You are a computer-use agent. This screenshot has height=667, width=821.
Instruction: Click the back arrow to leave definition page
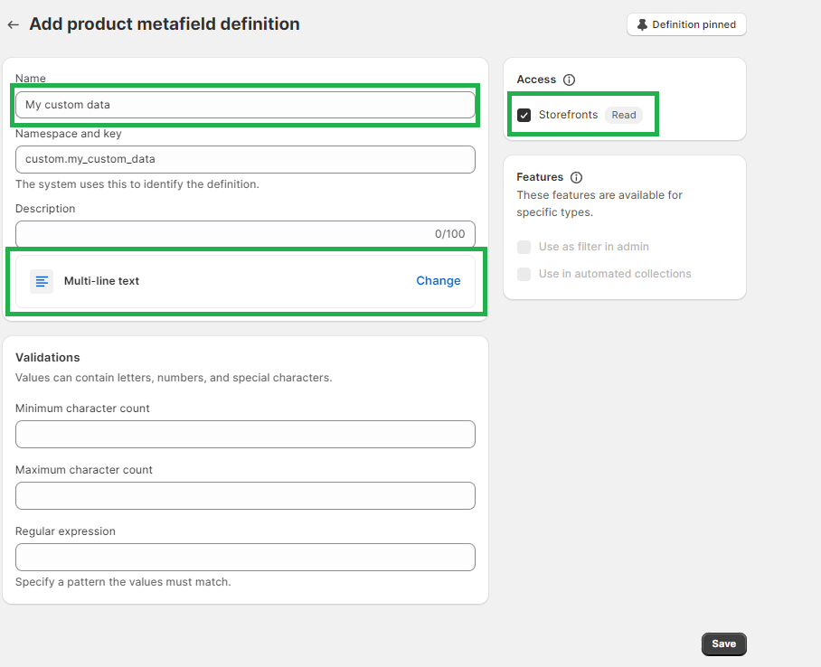pos(14,24)
